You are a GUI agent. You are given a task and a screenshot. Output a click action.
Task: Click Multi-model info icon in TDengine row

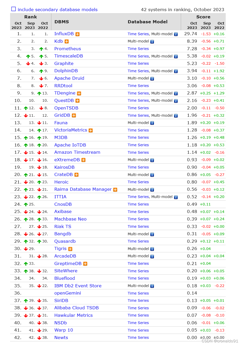[176, 93]
